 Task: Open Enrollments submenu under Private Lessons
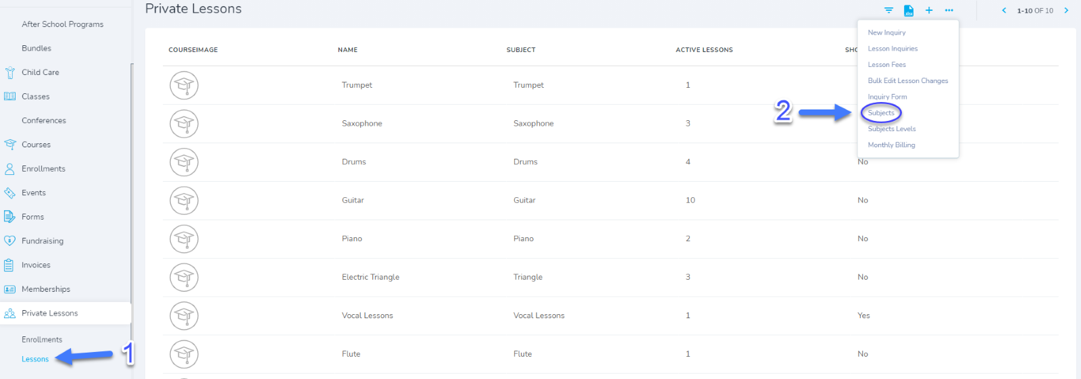(x=42, y=340)
